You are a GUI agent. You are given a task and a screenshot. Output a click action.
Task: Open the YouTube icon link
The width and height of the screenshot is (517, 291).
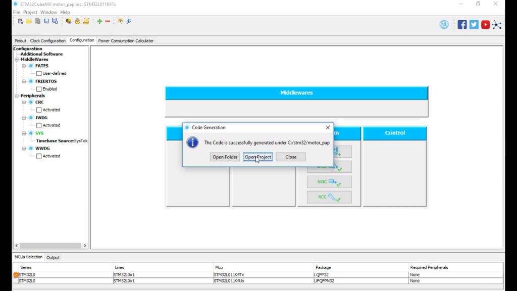pyautogui.click(x=485, y=24)
